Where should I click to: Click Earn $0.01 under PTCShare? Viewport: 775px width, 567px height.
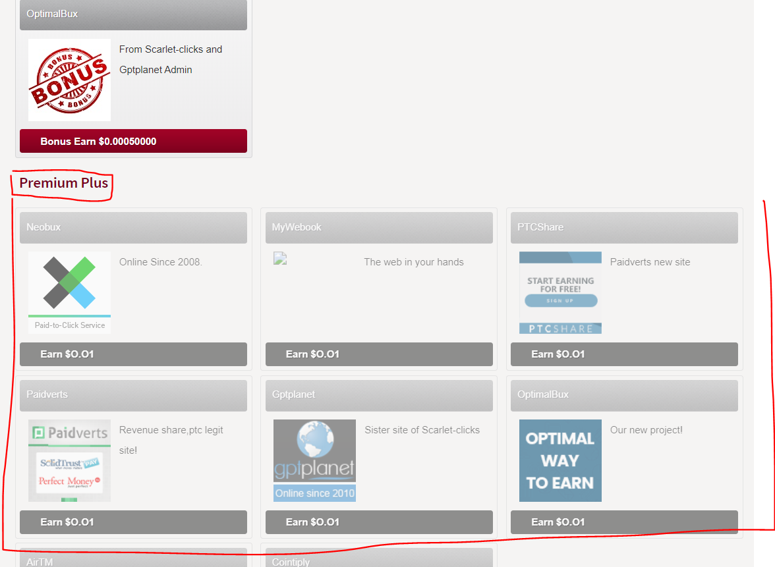point(624,354)
